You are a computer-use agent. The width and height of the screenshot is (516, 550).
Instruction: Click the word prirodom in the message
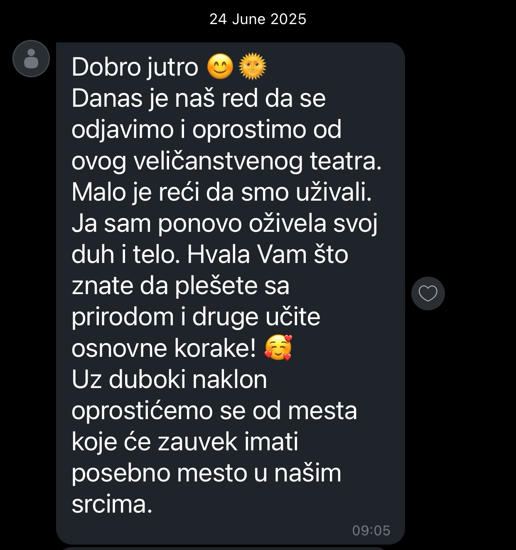click(x=123, y=317)
